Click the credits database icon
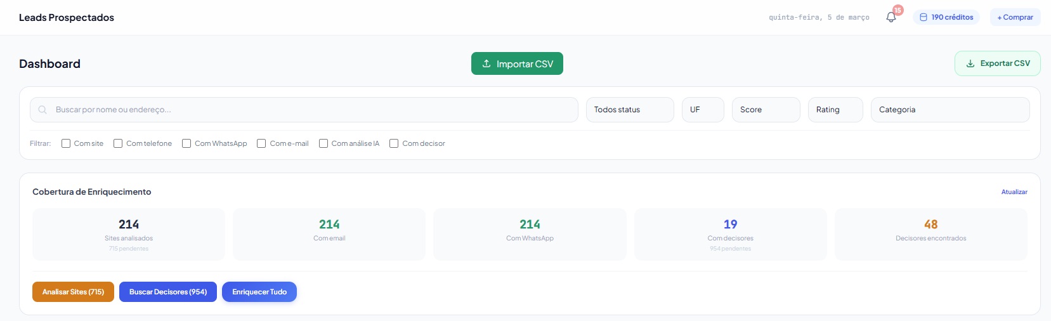Viewport: 1051px width, 321px height. 924,18
